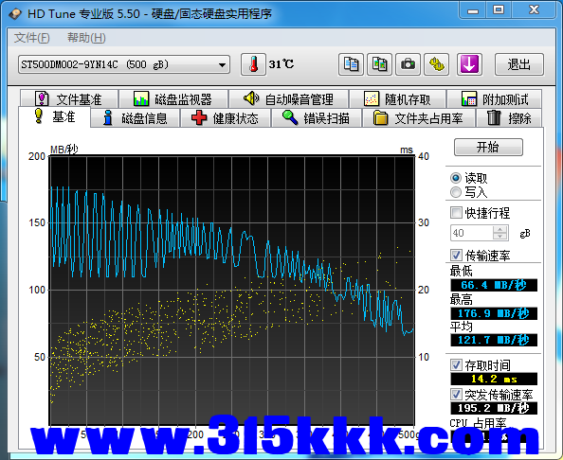Increase short stroke size with up arrow
The width and height of the screenshot is (563, 460).
click(x=499, y=229)
